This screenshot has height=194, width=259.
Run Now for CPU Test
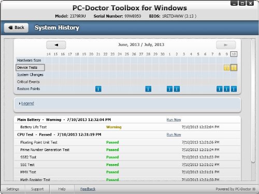click(174, 135)
